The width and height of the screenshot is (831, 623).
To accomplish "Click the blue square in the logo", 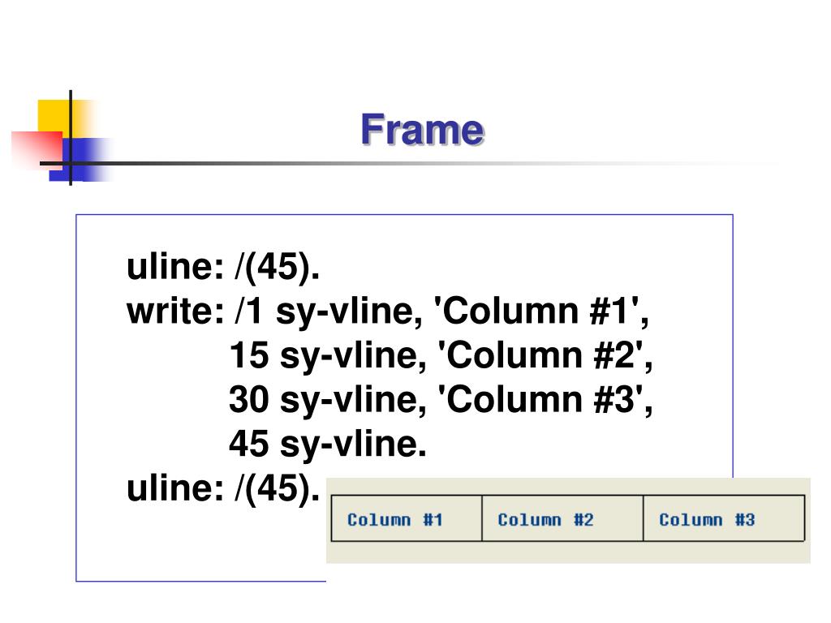I will (x=80, y=160).
